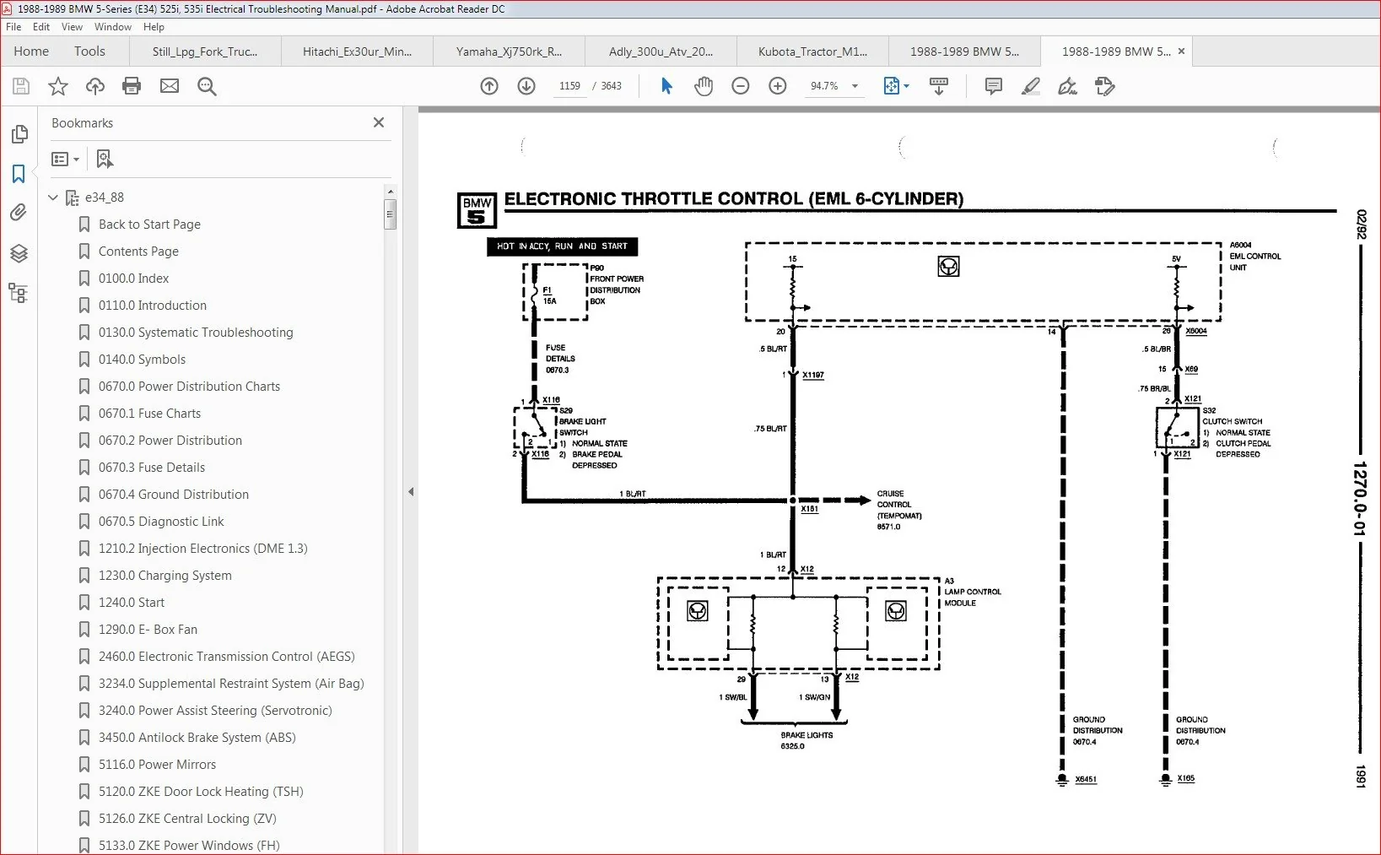Select the highlight text pen tool

click(1031, 86)
